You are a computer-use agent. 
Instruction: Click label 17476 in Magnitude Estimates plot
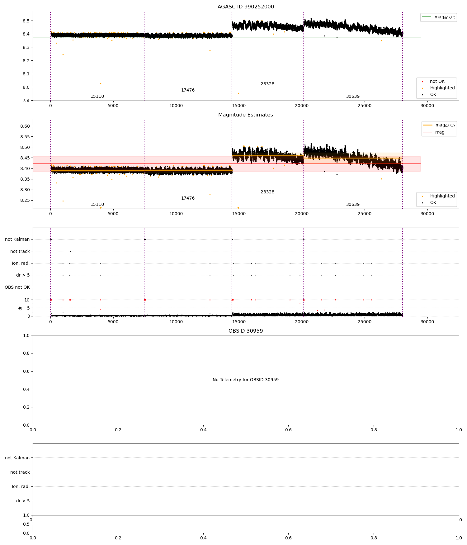[x=188, y=198]
